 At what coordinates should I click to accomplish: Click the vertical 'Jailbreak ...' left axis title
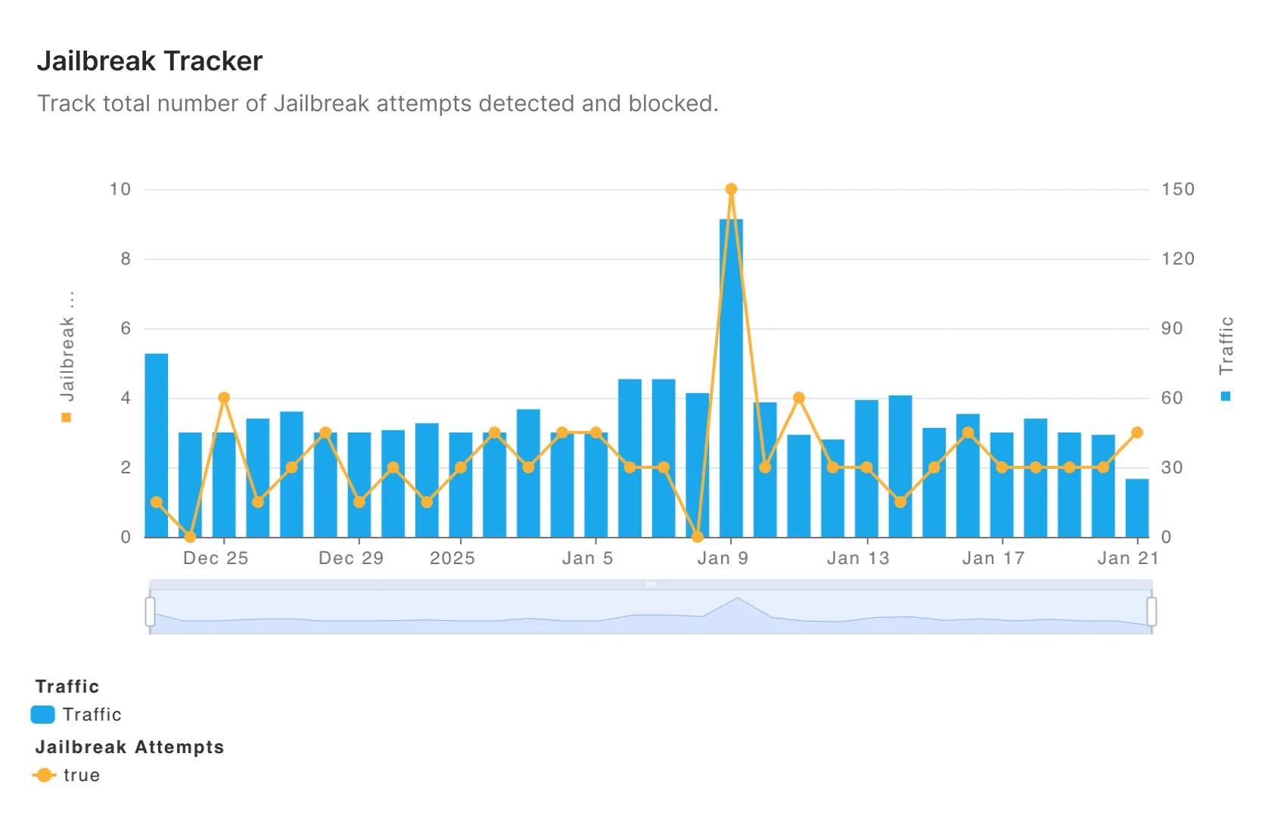coord(67,346)
